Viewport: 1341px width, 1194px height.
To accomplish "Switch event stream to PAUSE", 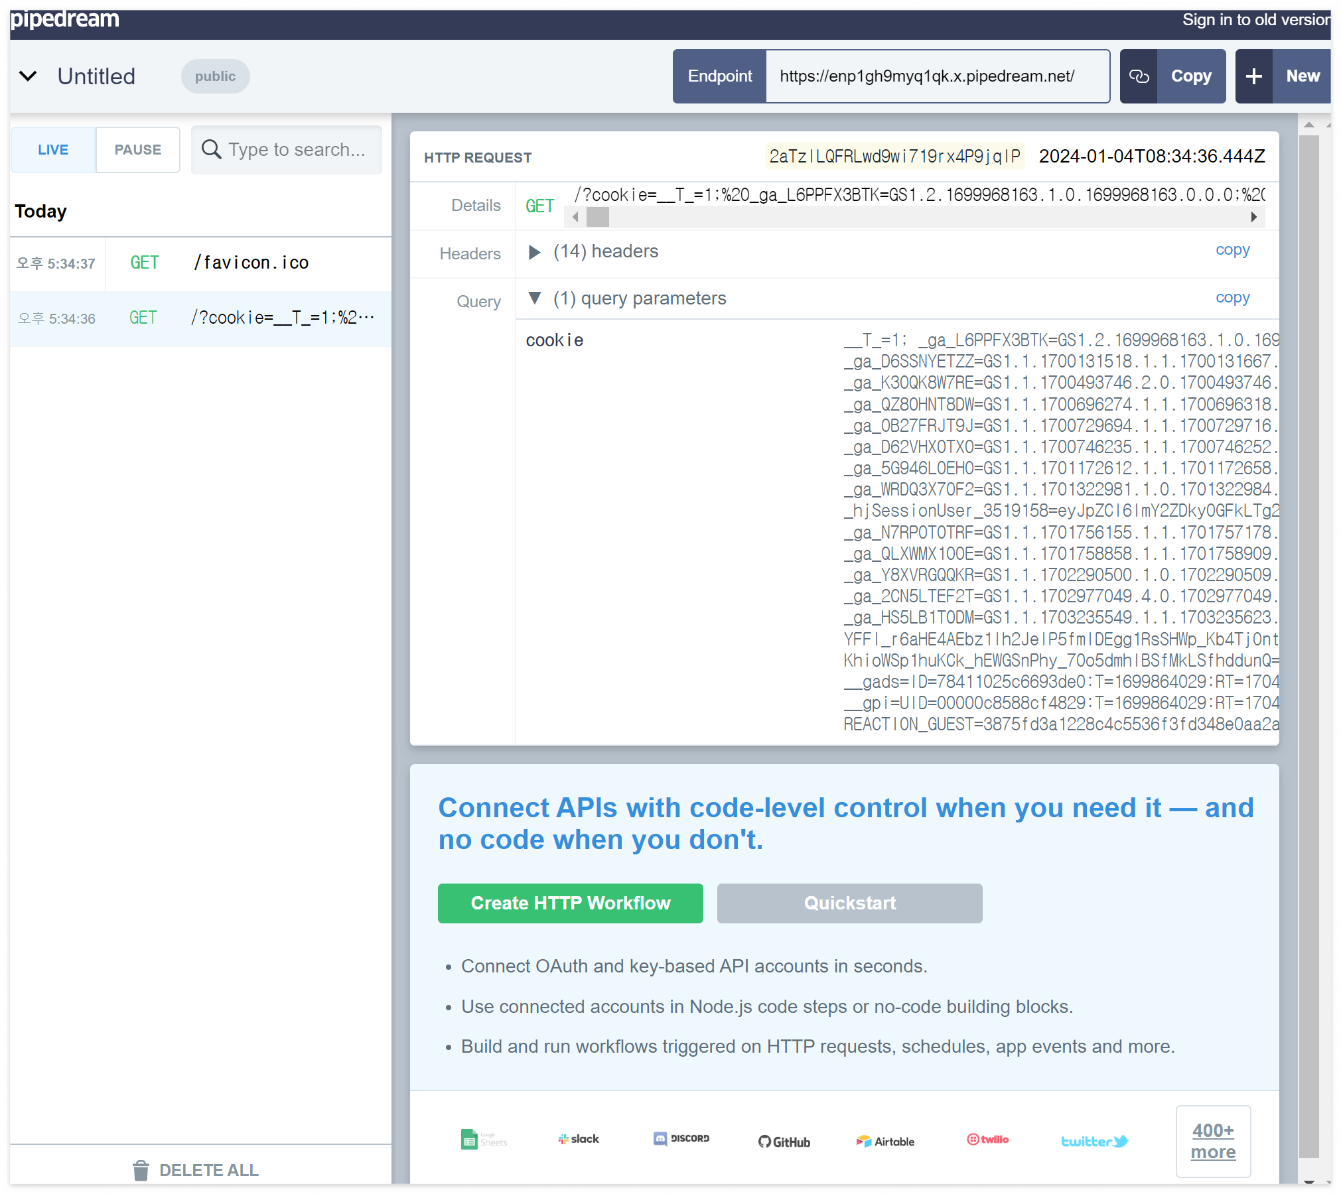I will [138, 150].
